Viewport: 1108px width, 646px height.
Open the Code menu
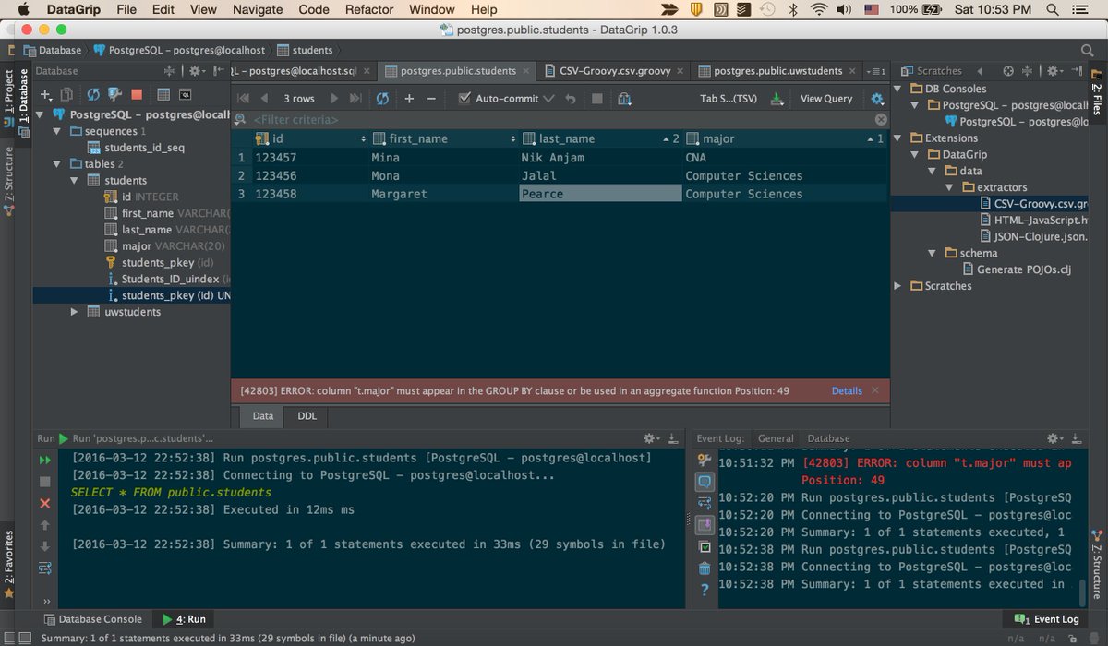point(314,9)
